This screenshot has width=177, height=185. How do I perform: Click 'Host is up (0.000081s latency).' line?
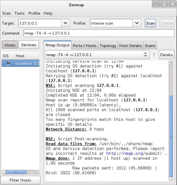click(83, 105)
